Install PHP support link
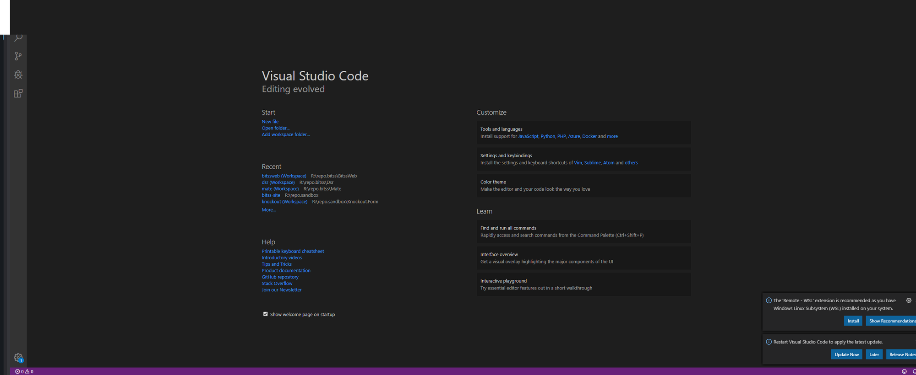 562,136
